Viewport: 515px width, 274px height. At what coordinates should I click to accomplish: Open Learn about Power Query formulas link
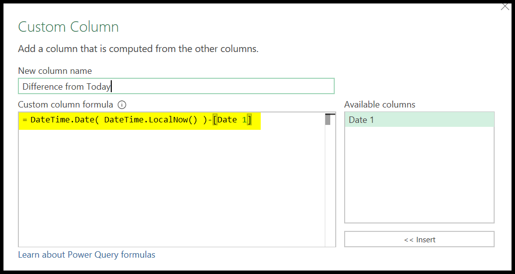[x=87, y=255]
